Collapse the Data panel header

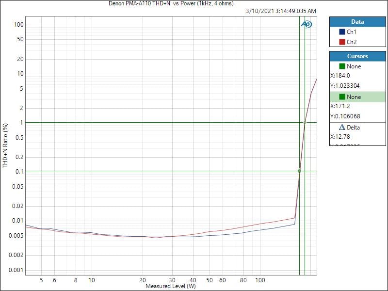pyautogui.click(x=357, y=22)
